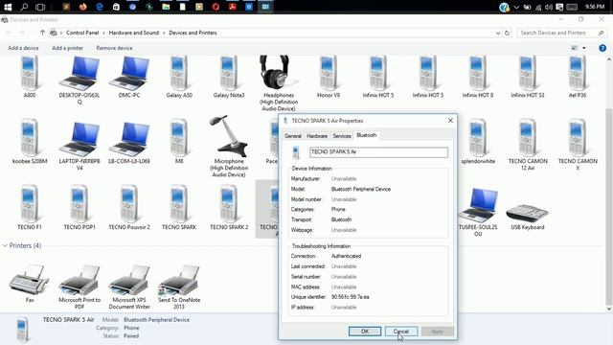
Task: Switch to the Bluetooth tab
Action: pyautogui.click(x=367, y=135)
